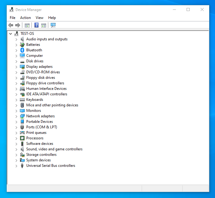The height and width of the screenshot is (198, 215).
Task: Maximize the Device Manager window
Action: (x=188, y=9)
